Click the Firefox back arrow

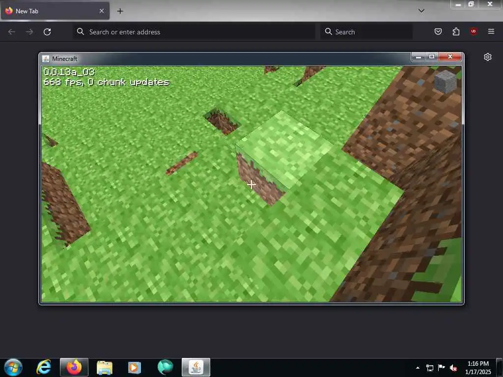pos(12,32)
